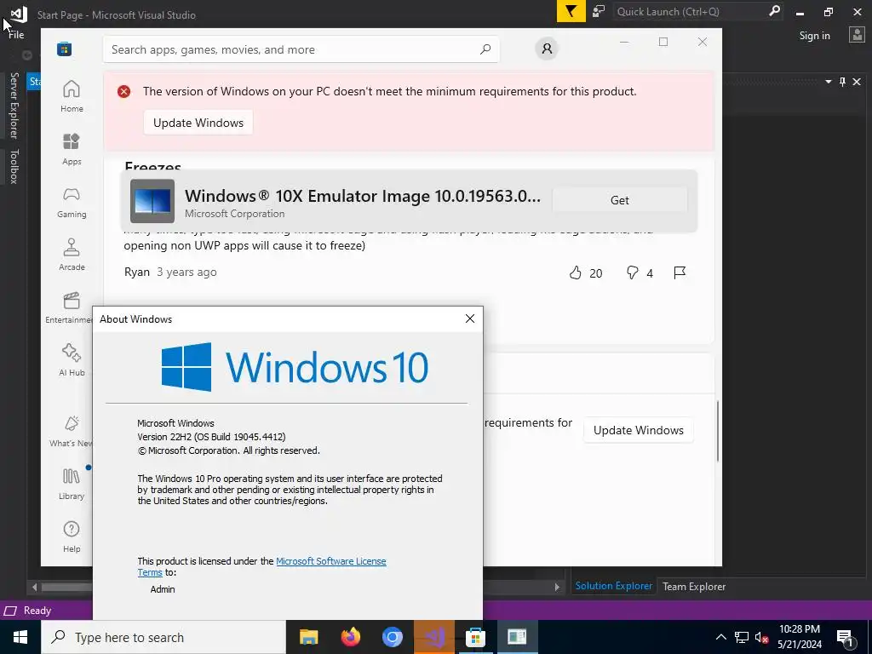
Task: Toggle Visual Studio panel auto-hide pin
Action: [x=842, y=82]
